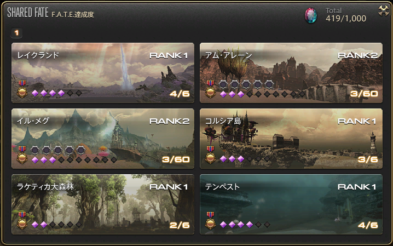
Task: Click the 4/6 counter on レイクランド
Action: (x=180, y=94)
